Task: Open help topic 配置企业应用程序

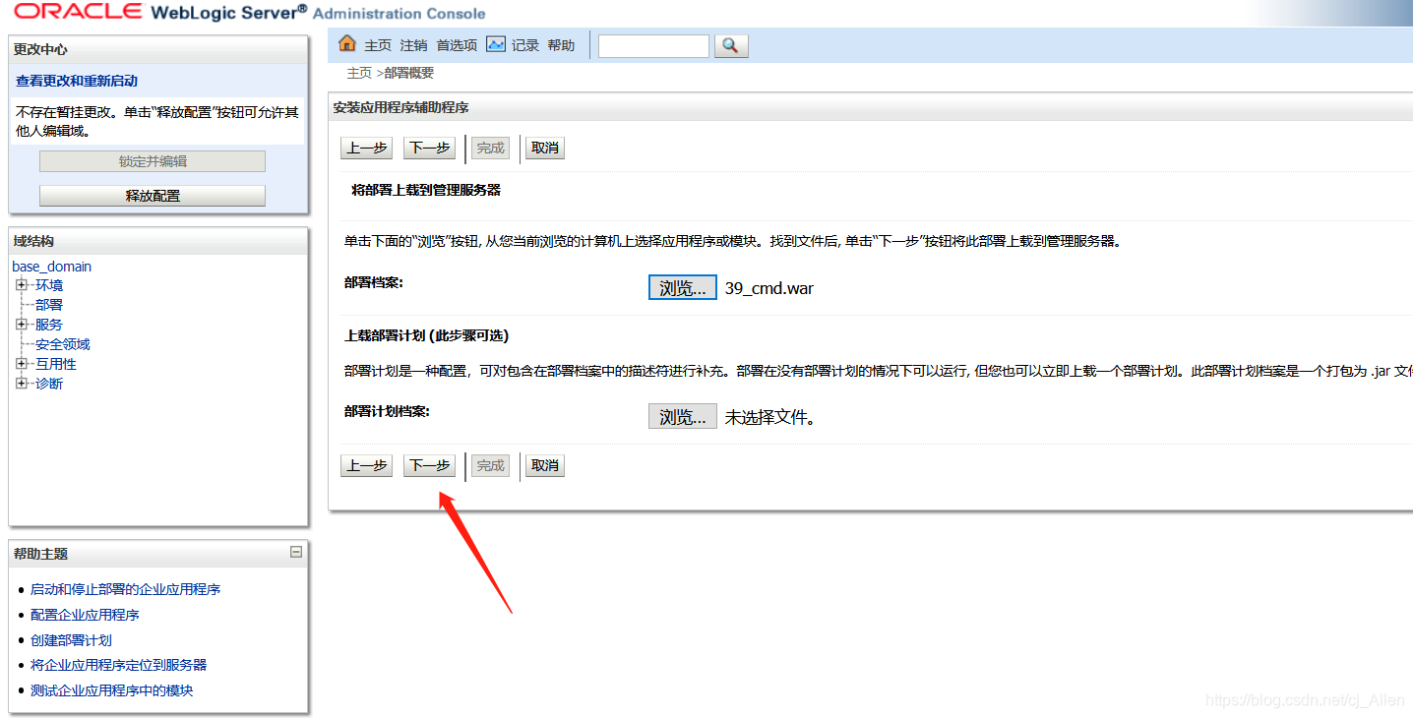Action: tap(85, 615)
